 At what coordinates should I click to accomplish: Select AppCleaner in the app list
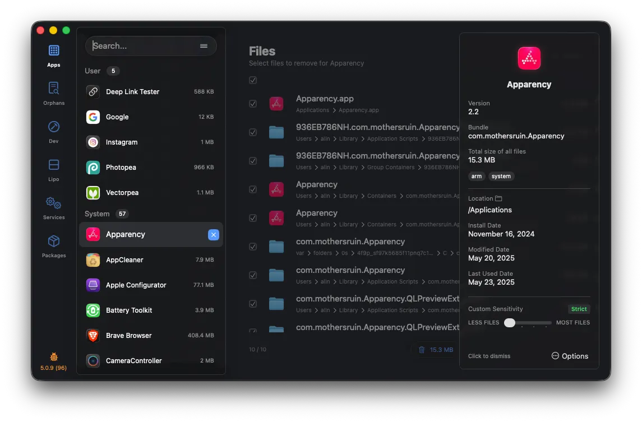(151, 260)
